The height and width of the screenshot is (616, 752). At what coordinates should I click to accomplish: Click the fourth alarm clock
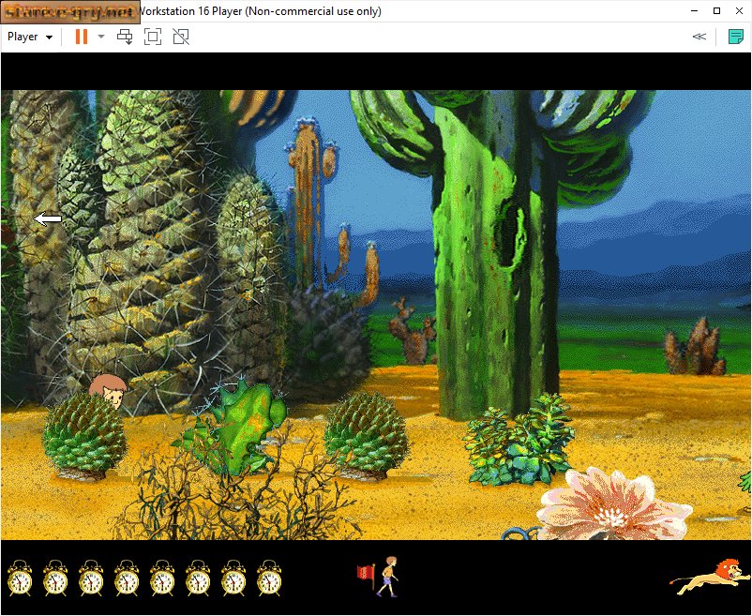(x=127, y=578)
